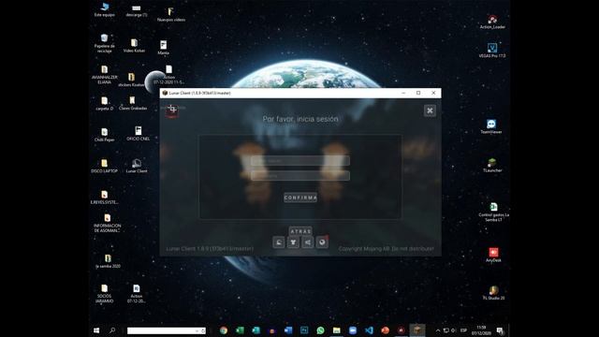The image size is (599, 337).
Task: Open the Este equipo desktop icon
Action: point(104,10)
